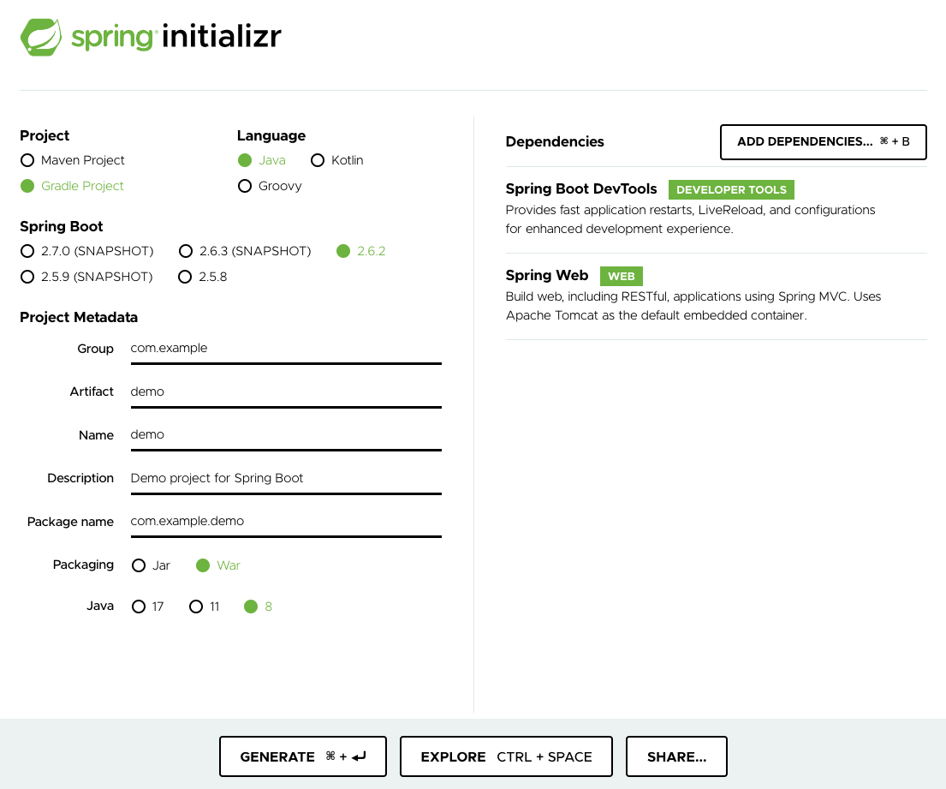Image resolution: width=946 pixels, height=789 pixels.
Task: Click the Language section heading
Action: [x=271, y=136]
